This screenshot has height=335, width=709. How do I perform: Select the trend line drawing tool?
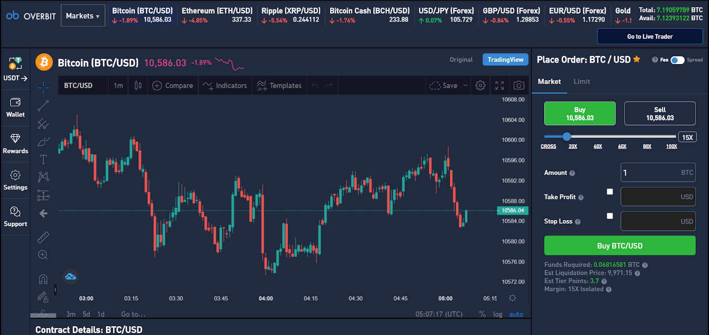(x=43, y=106)
